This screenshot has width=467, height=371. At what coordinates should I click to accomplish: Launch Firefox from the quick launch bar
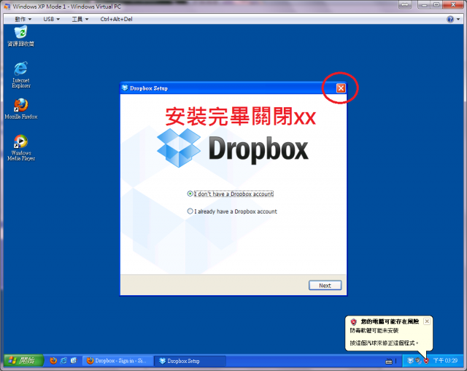(53, 361)
